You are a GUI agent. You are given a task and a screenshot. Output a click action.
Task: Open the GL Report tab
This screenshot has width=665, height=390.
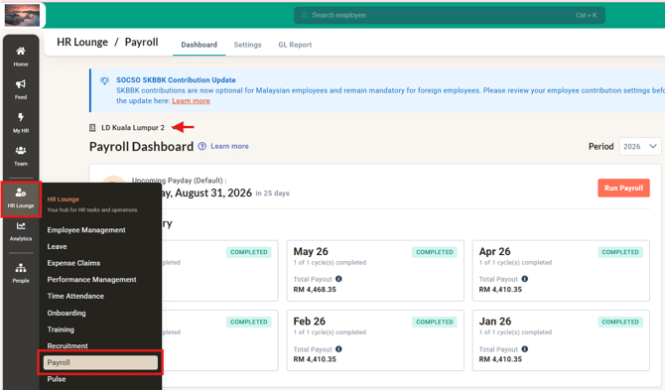[295, 45]
